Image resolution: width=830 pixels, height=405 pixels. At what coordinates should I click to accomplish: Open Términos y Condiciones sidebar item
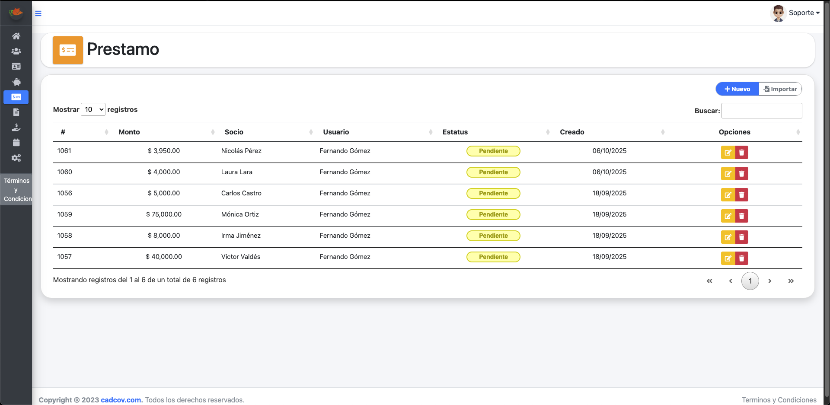(x=16, y=190)
